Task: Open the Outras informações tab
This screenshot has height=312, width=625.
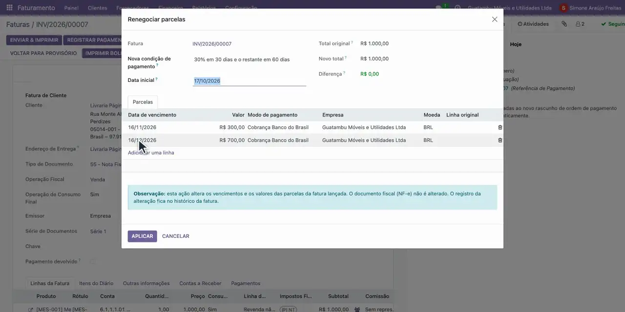Action: pos(146,283)
